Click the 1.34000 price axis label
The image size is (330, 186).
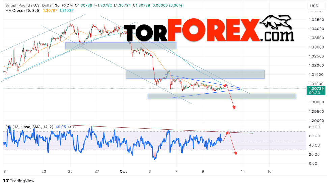coord(316,29)
